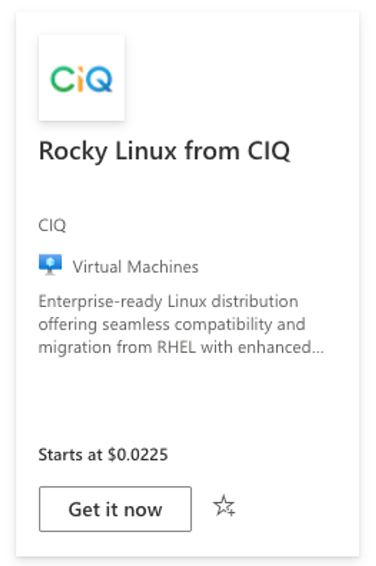Viewport: 376px width, 566px height.
Task: Click the Starts at $0.0225 price text
Action: point(103,455)
